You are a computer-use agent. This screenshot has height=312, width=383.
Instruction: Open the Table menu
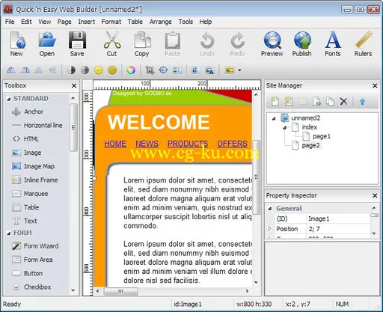135,22
